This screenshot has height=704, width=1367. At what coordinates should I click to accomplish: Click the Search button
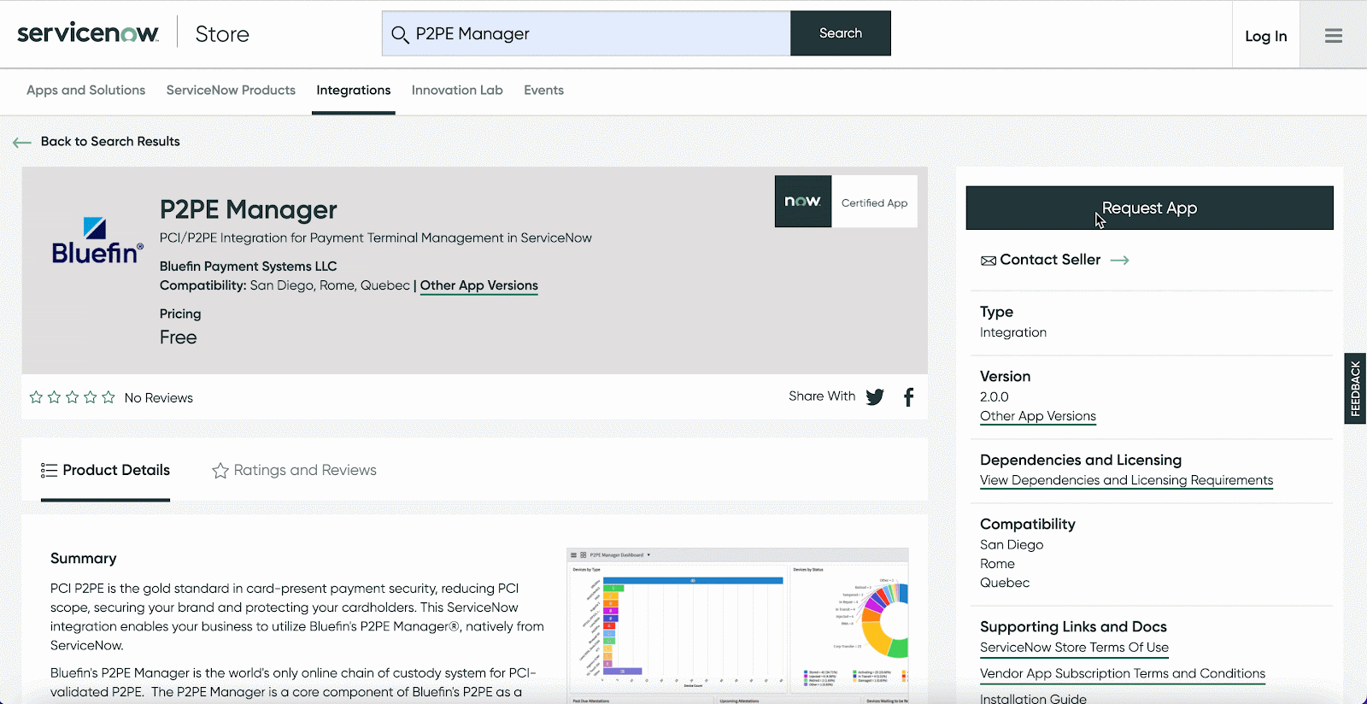click(x=841, y=33)
